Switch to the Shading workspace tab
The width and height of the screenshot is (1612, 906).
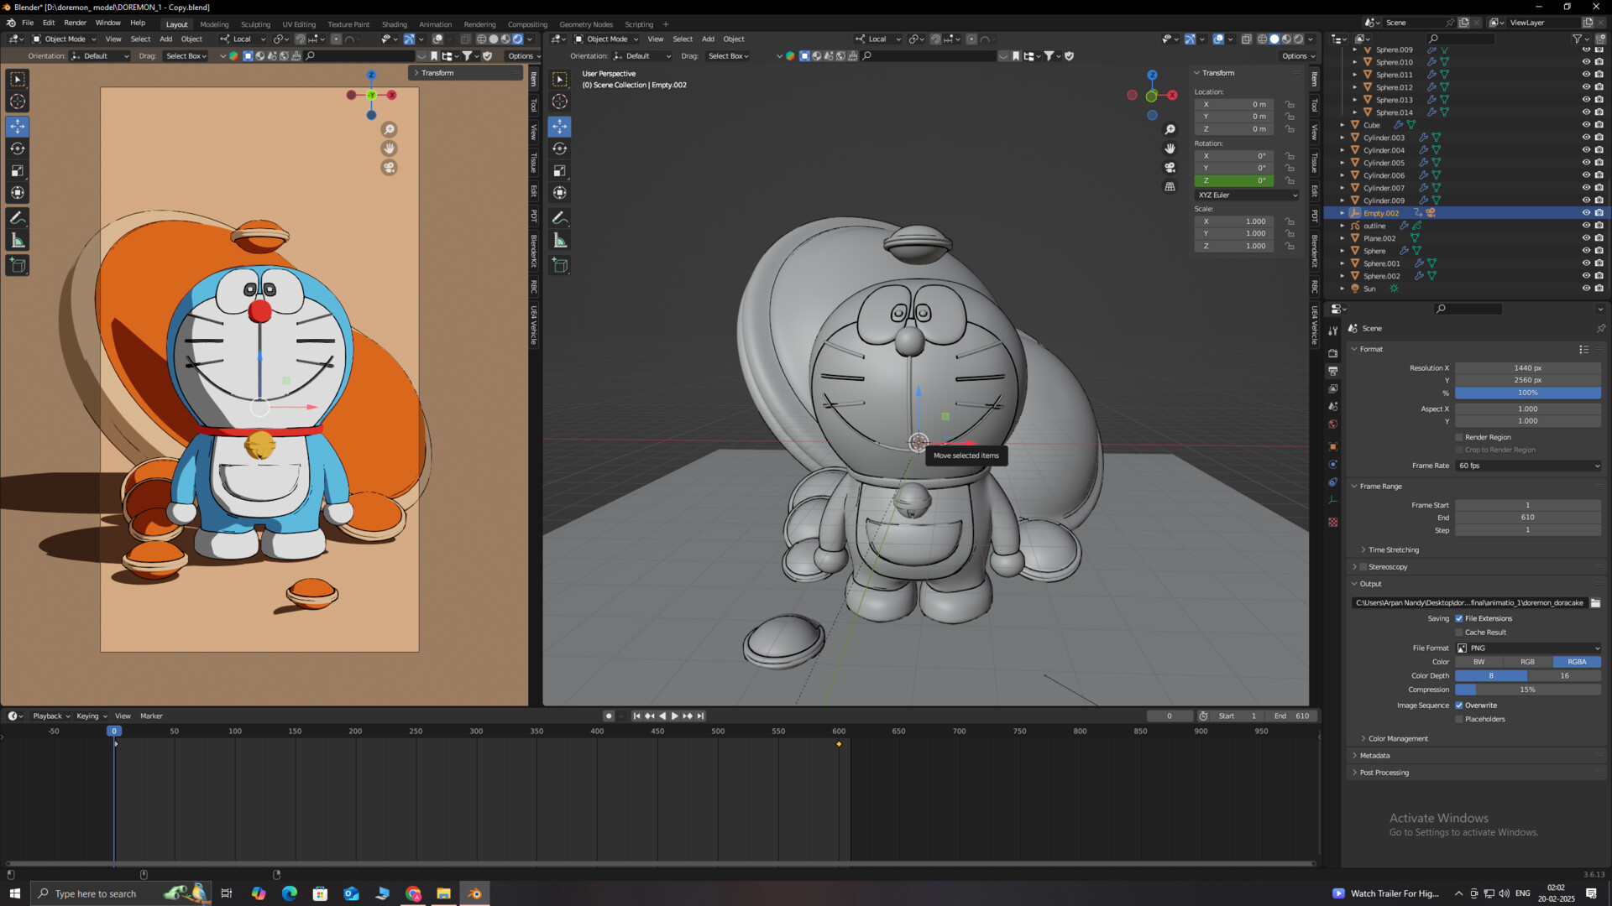(394, 24)
